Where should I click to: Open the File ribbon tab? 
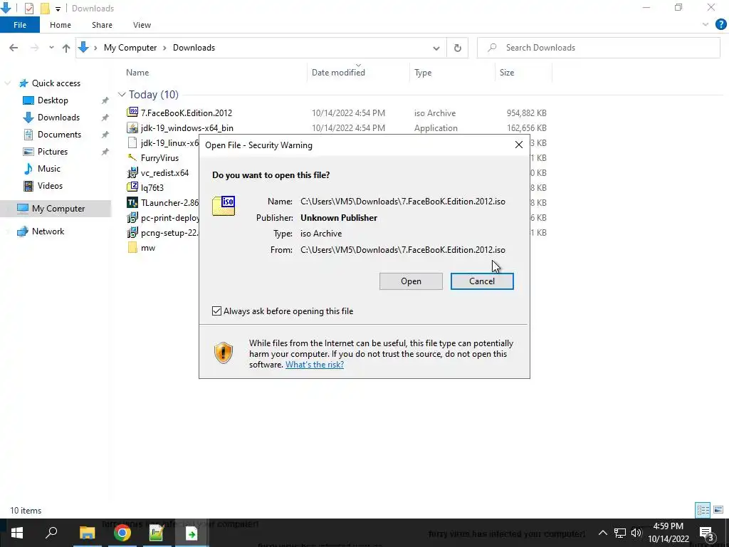20,25
